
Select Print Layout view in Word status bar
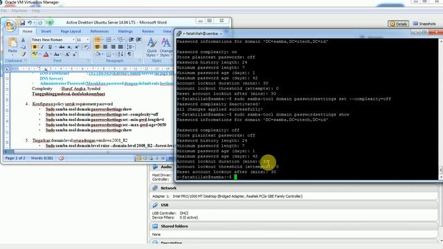point(138,158)
